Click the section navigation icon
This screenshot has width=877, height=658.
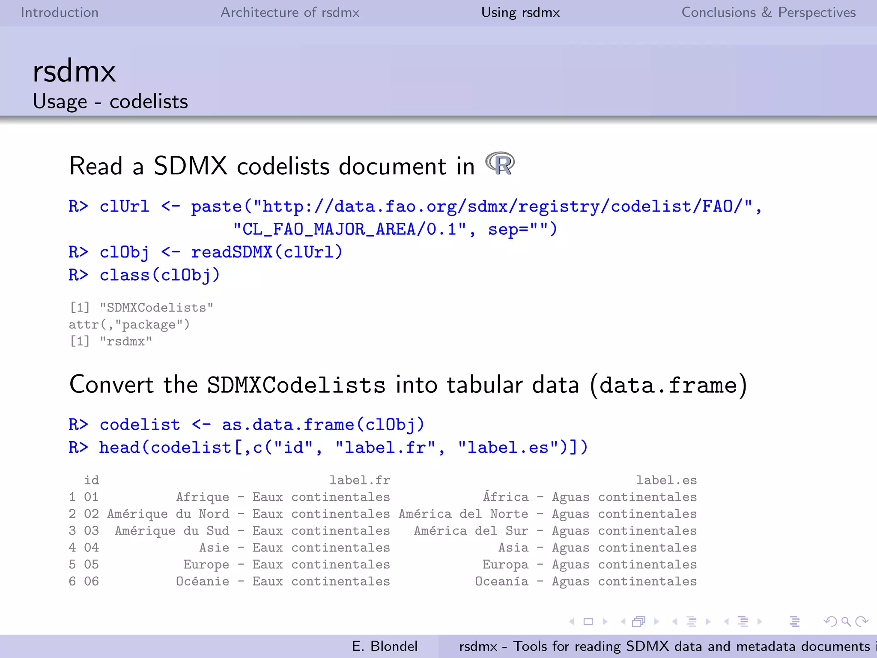[x=743, y=621]
